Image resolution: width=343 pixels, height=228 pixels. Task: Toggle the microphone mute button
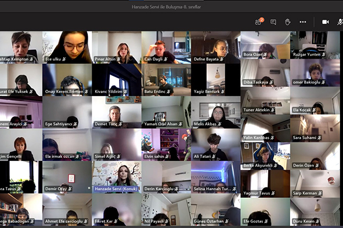[x=340, y=22]
